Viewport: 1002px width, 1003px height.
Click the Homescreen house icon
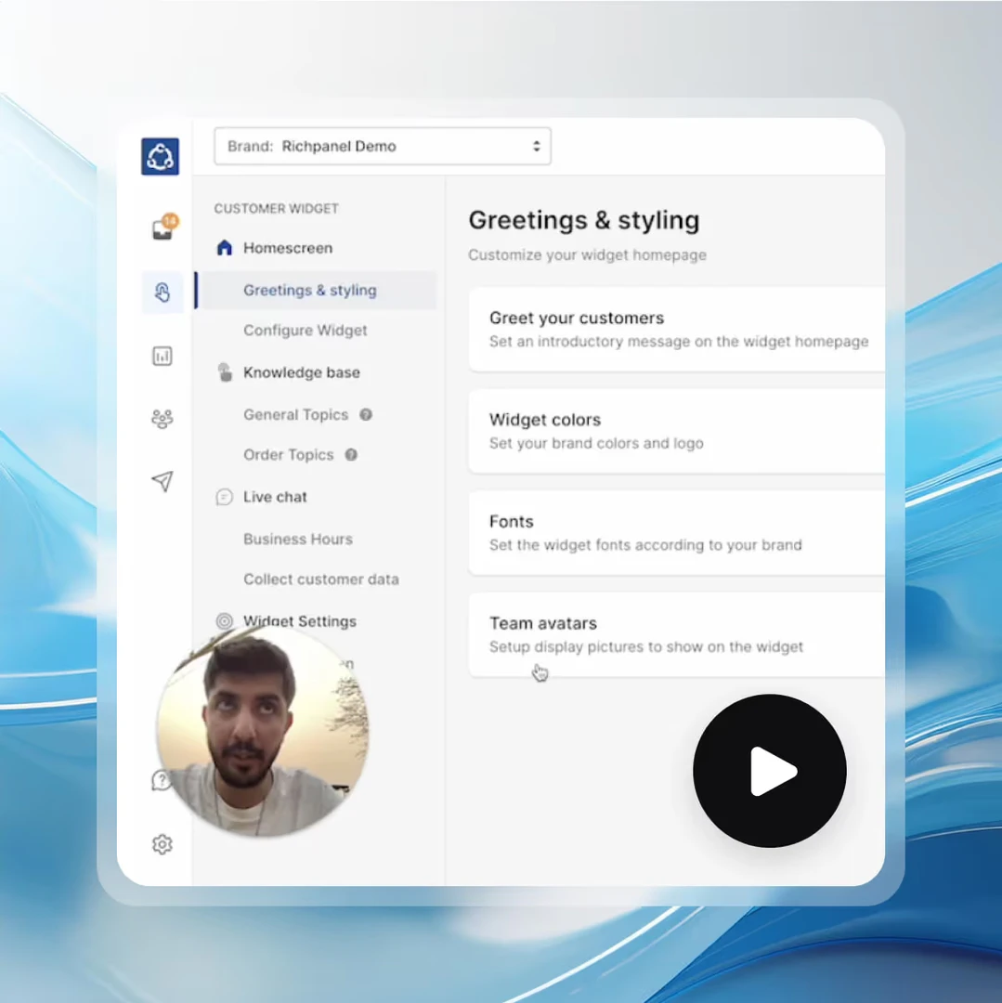[223, 248]
